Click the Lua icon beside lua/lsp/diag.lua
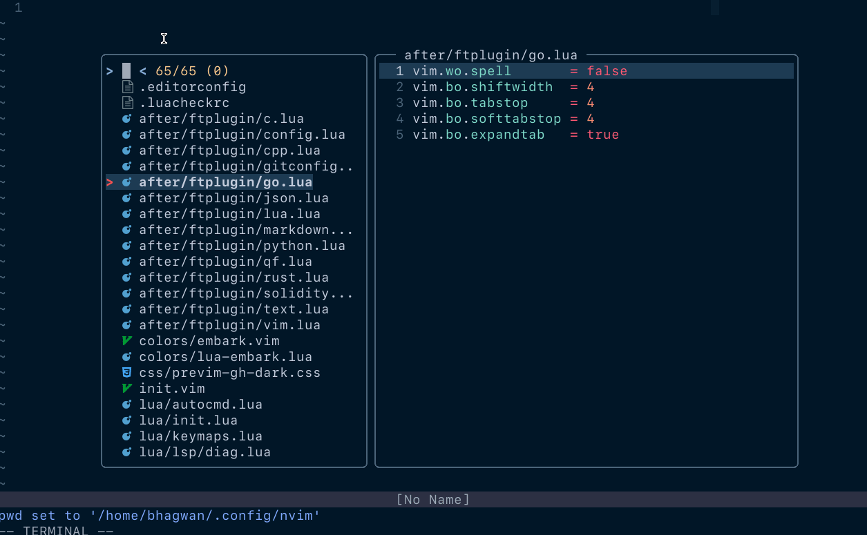Image resolution: width=867 pixels, height=535 pixels. click(x=127, y=452)
